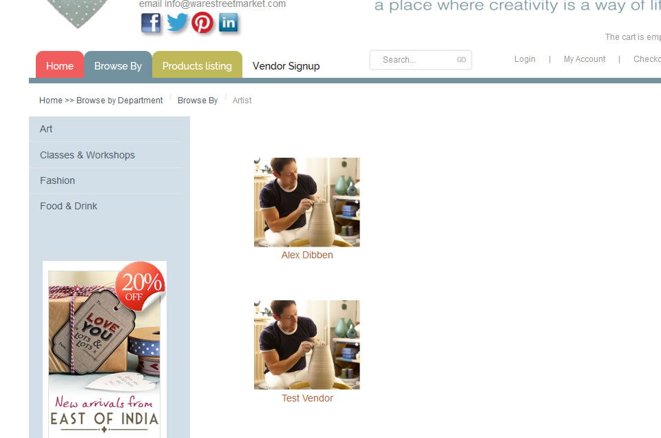This screenshot has height=438, width=661.
Task: Open the Alex Dibben artist photo
Action: click(307, 202)
